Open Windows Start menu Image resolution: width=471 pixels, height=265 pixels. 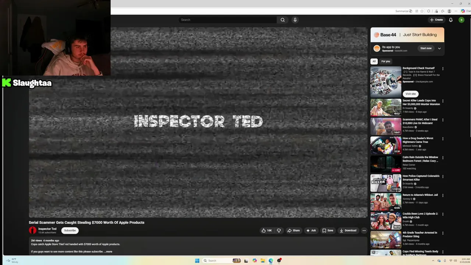click(197, 261)
